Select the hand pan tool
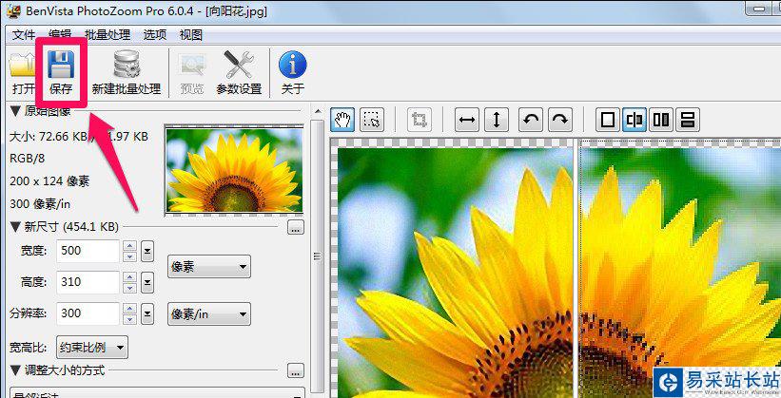Image resolution: width=781 pixels, height=398 pixels. pyautogui.click(x=342, y=120)
